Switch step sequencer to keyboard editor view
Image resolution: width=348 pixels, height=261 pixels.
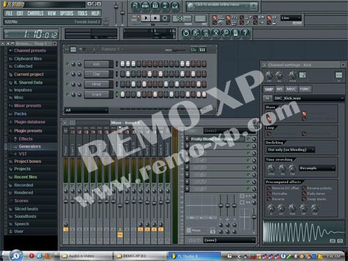click(x=203, y=49)
